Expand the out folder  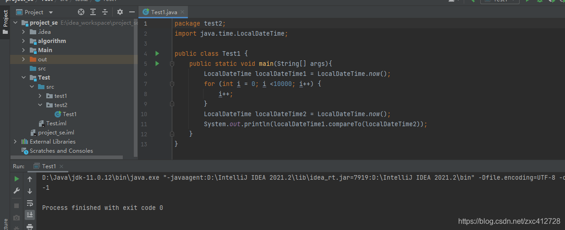tap(23, 59)
